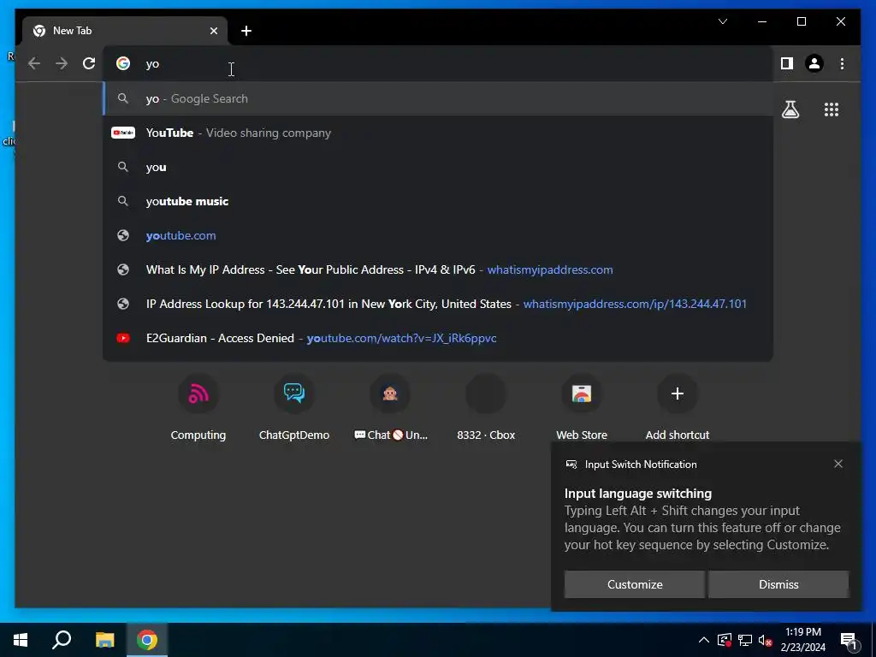
Task: Open the Windows Start menu
Action: click(x=21, y=640)
